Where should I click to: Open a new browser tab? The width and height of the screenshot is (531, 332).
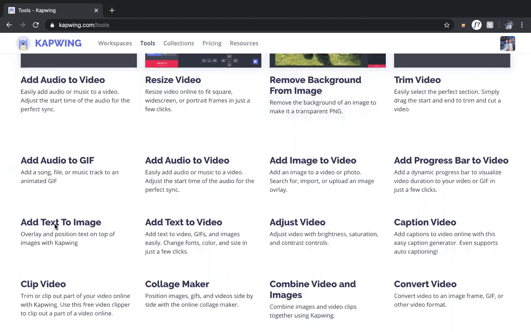(112, 10)
